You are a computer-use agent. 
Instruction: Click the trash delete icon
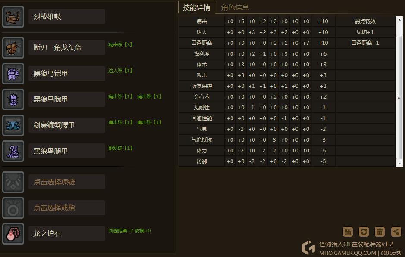380,232
